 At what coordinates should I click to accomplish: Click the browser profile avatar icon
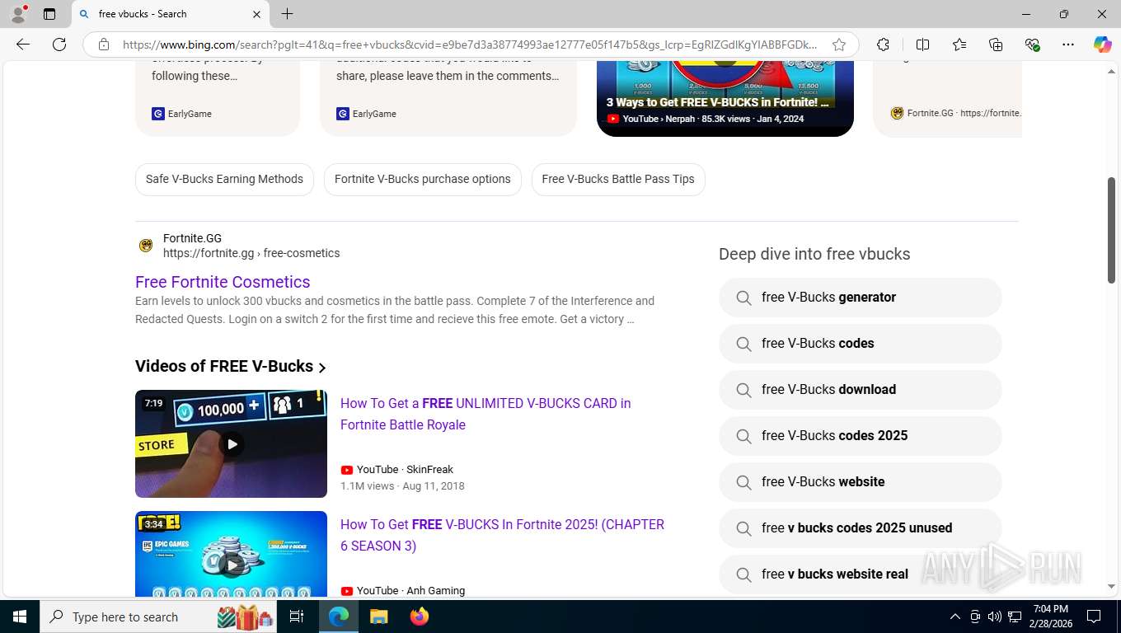[18, 14]
